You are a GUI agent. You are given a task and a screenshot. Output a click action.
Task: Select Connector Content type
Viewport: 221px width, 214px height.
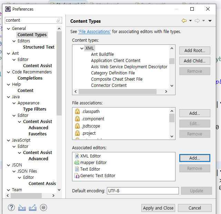[109, 85]
